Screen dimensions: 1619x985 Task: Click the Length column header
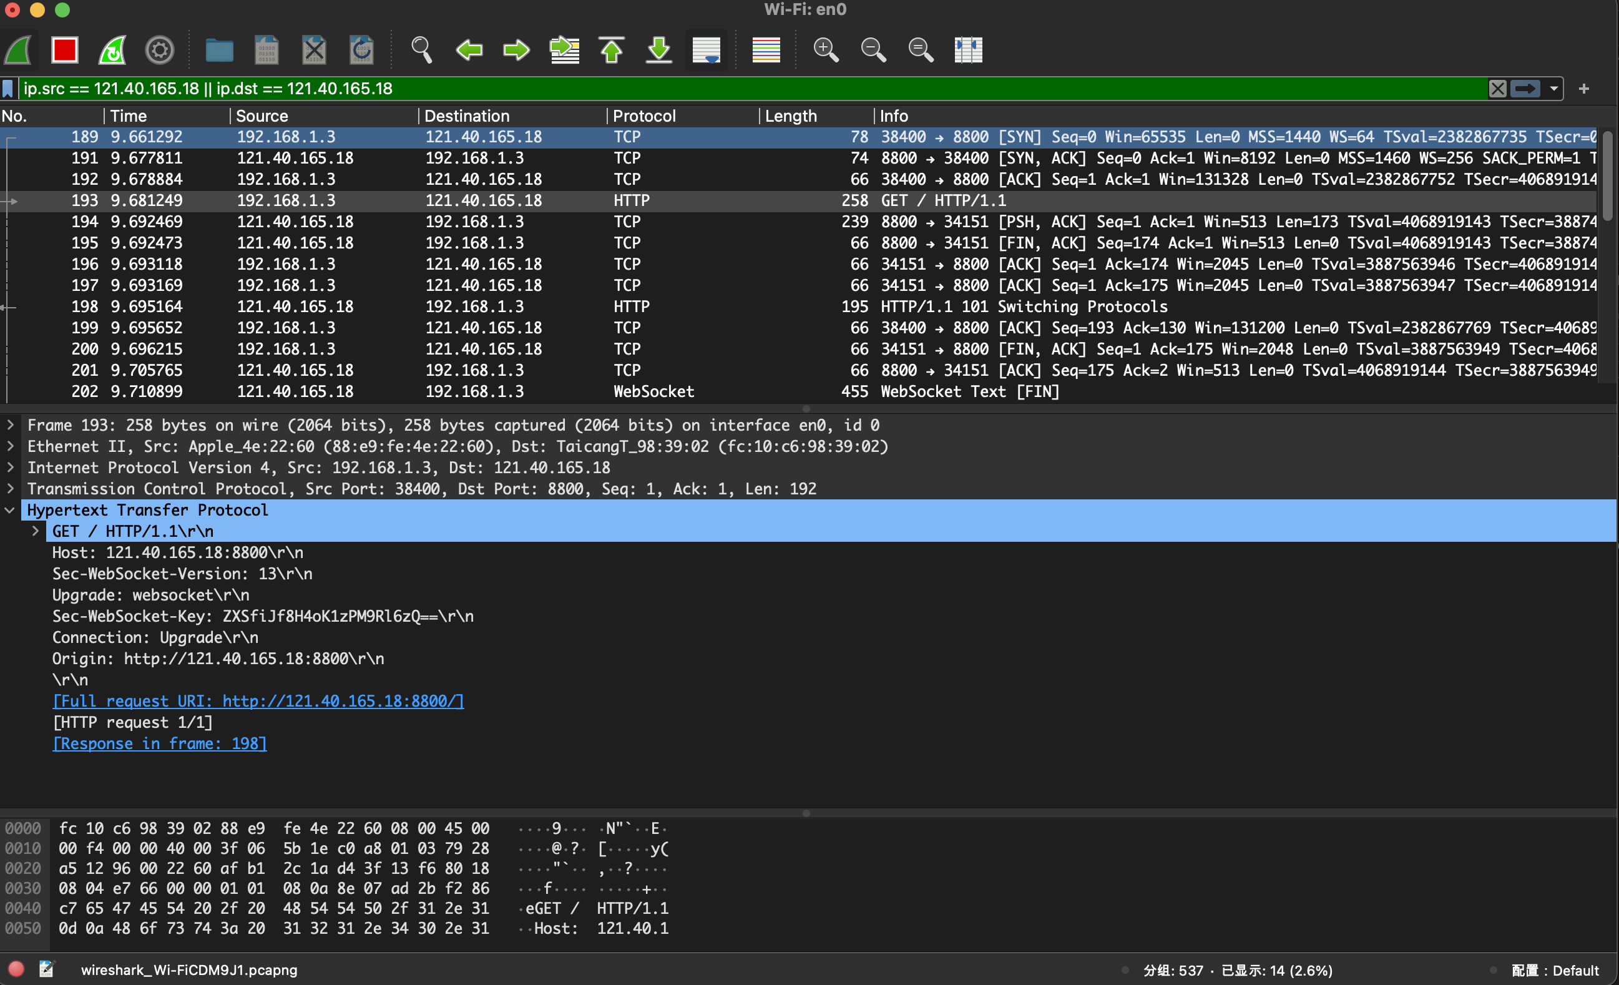[x=790, y=116]
